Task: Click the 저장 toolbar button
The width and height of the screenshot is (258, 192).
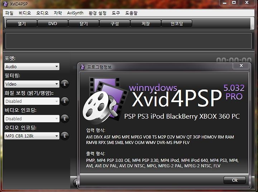Action: 145,24
